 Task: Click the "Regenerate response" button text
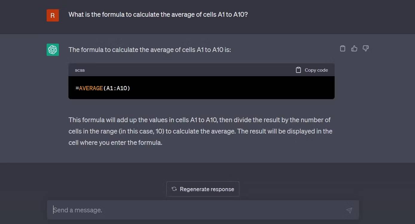(207, 189)
